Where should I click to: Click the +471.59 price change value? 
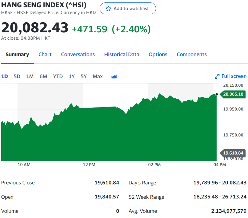pos(90,29)
